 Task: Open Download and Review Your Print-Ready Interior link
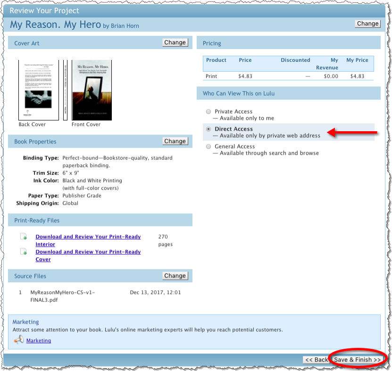[x=88, y=240]
